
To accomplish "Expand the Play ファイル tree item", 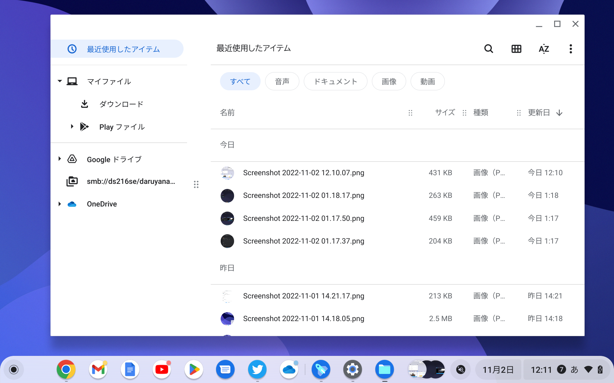I will point(72,126).
